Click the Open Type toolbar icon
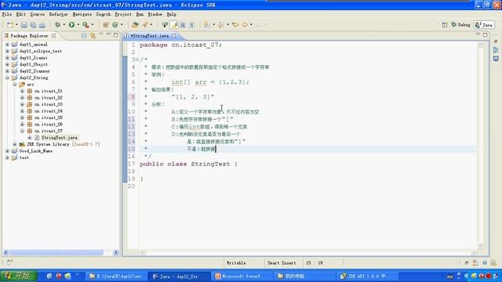 [x=135, y=24]
